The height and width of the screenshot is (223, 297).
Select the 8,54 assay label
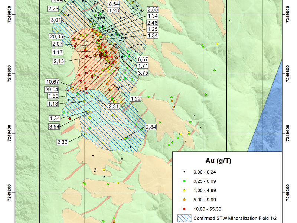click(113, 4)
